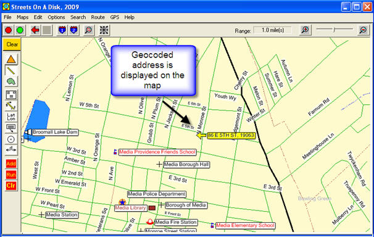Click the 86 E 5TH ST address label
The height and width of the screenshot is (237, 374).
[231, 135]
